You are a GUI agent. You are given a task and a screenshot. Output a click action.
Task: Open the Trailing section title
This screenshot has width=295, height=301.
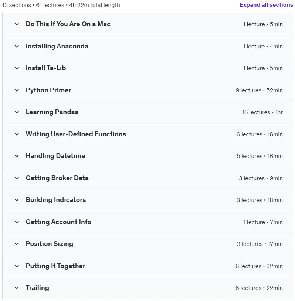(37, 288)
